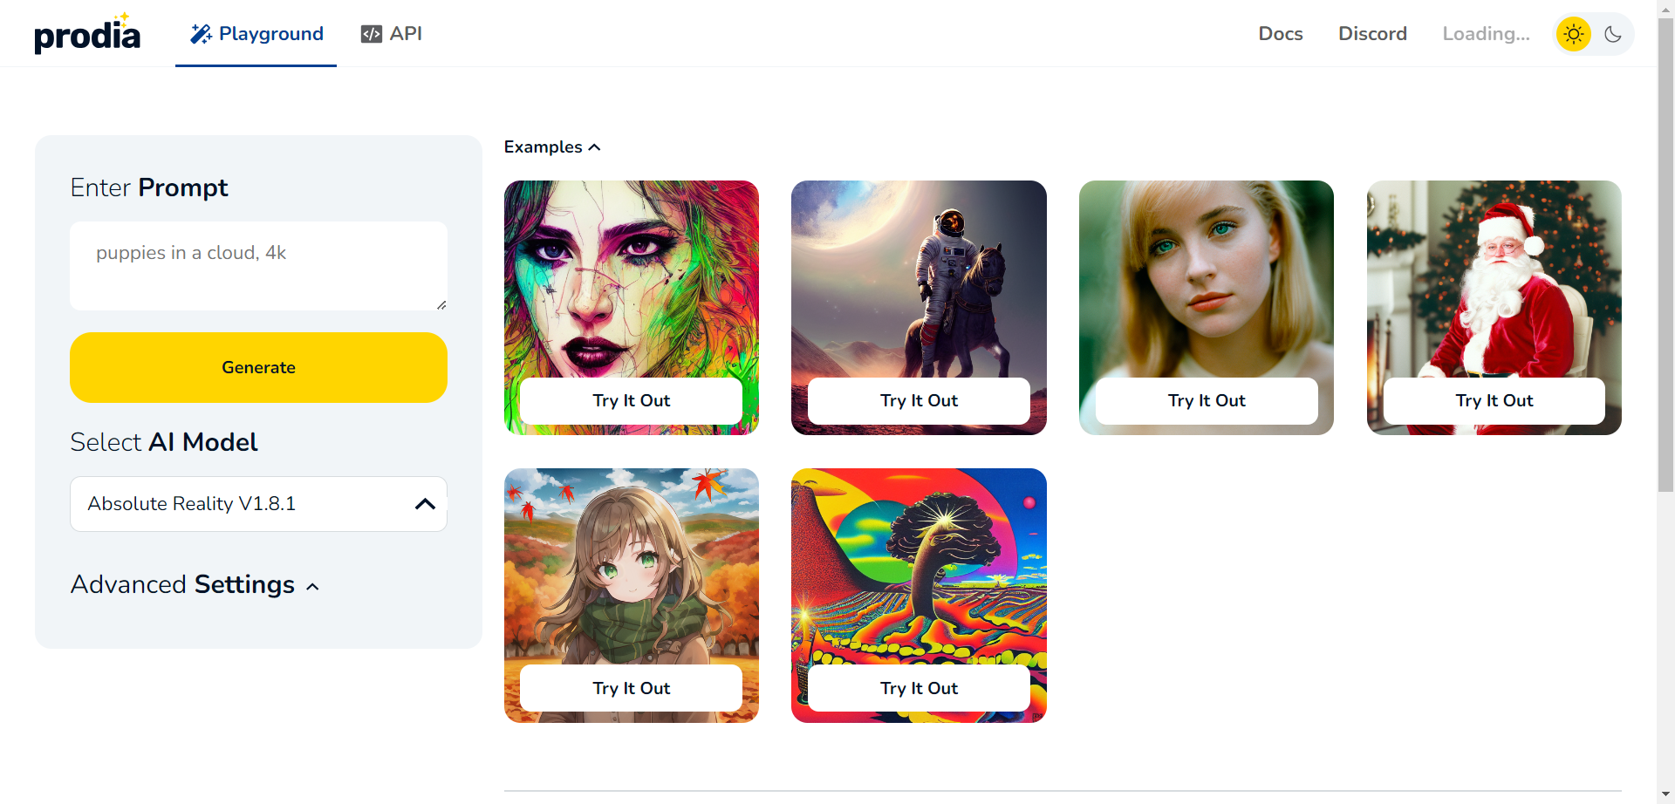Image resolution: width=1675 pixels, height=804 pixels.
Task: Click the Generate button
Action: coord(258,367)
